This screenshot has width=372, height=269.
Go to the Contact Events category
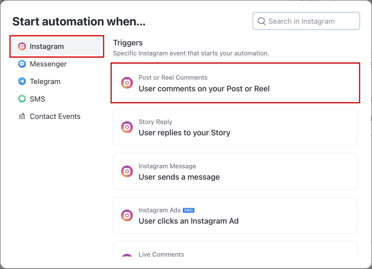pos(55,116)
